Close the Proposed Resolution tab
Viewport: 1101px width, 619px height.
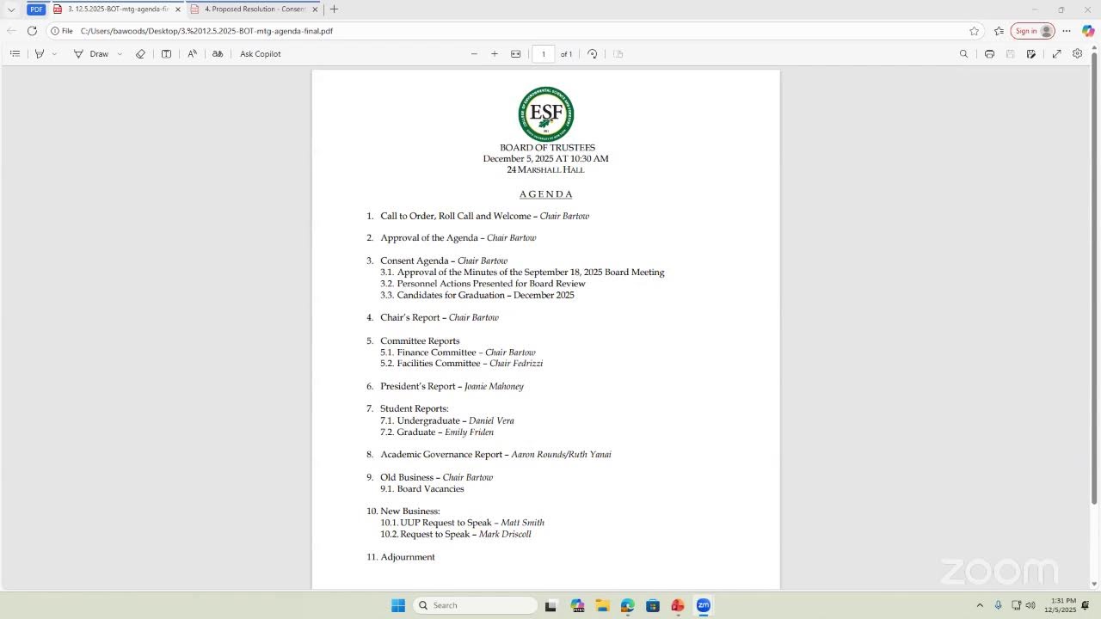click(x=315, y=9)
